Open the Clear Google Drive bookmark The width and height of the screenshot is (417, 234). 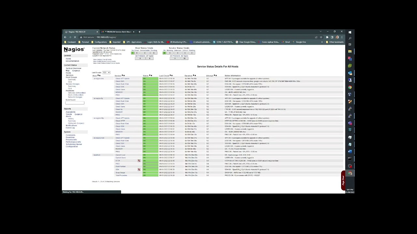click(x=246, y=42)
